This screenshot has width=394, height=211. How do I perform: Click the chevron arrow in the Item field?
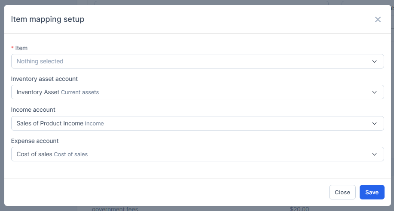(374, 61)
